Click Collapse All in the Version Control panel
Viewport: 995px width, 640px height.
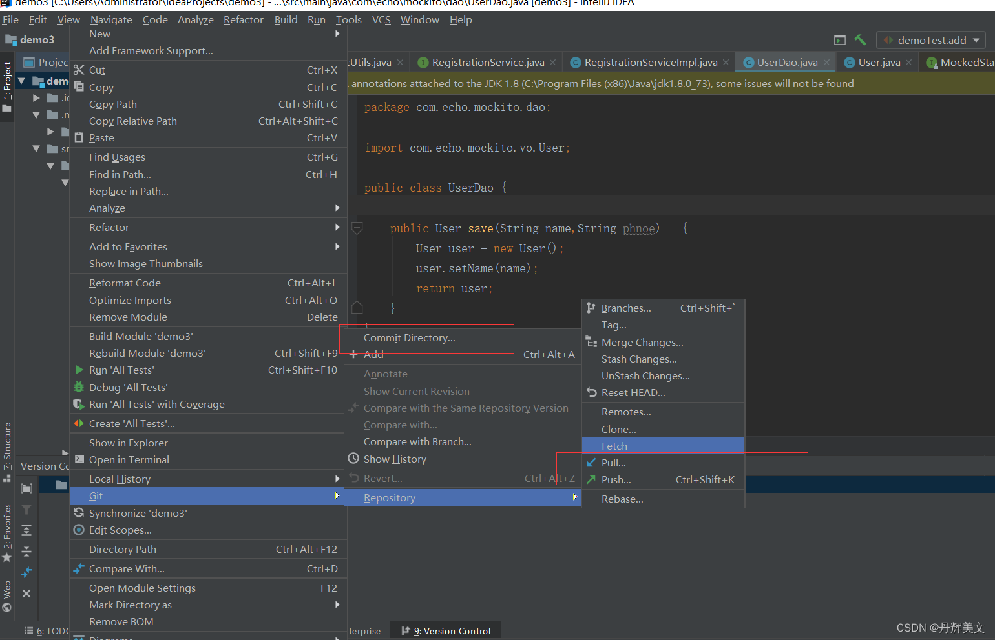click(26, 551)
